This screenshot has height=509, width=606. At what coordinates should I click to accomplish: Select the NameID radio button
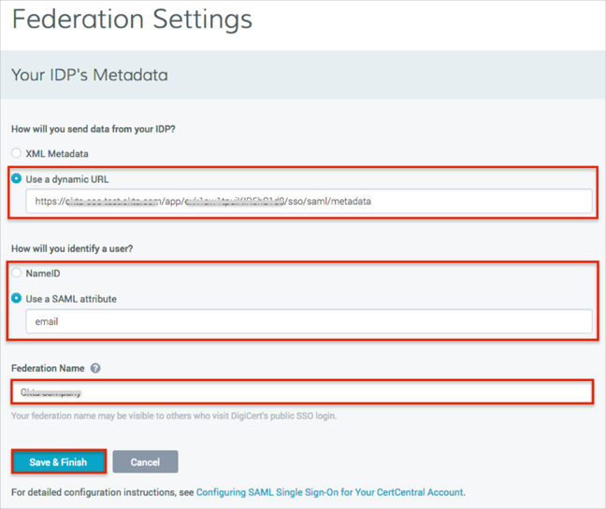[16, 274]
